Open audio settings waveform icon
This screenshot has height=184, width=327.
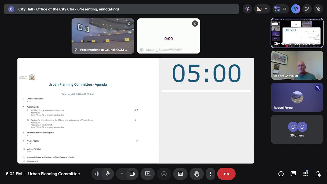tap(97, 174)
